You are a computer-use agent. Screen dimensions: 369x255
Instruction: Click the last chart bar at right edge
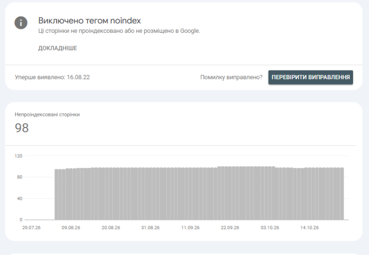[x=342, y=194]
